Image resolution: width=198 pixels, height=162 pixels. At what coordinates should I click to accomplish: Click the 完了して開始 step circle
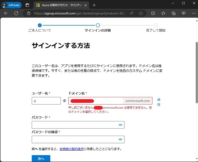click(156, 25)
